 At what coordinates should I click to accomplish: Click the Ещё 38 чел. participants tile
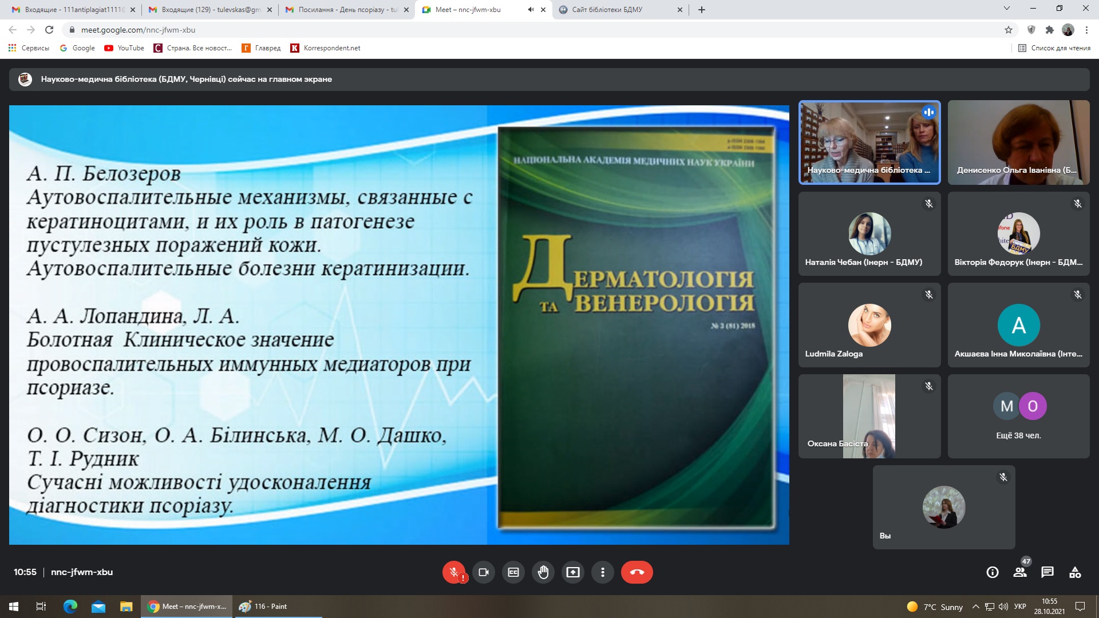click(x=1018, y=417)
